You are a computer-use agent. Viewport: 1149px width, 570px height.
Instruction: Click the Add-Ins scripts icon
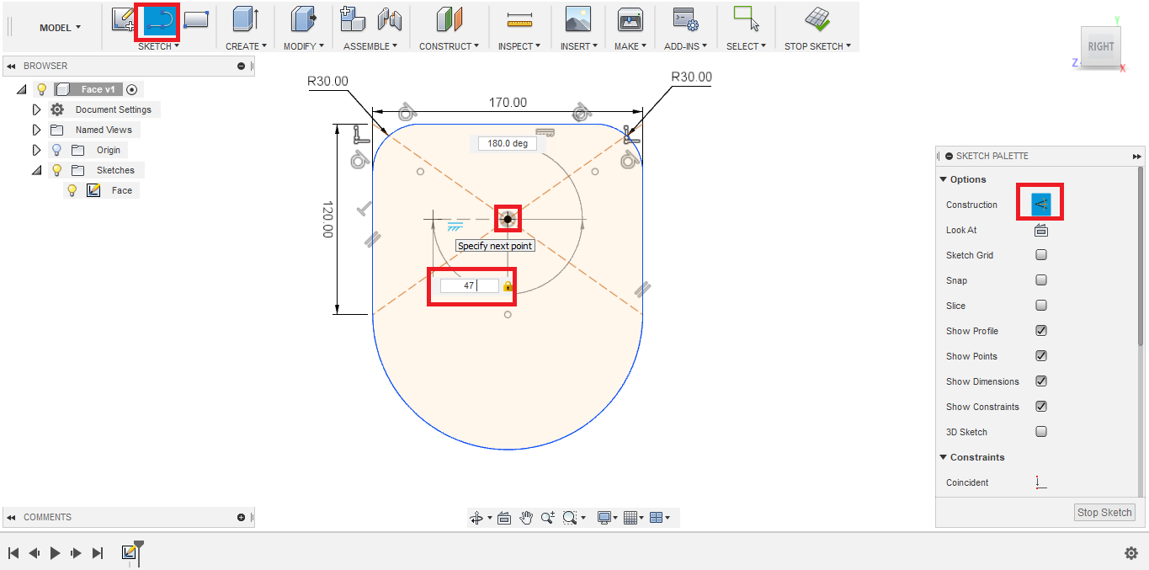point(685,19)
